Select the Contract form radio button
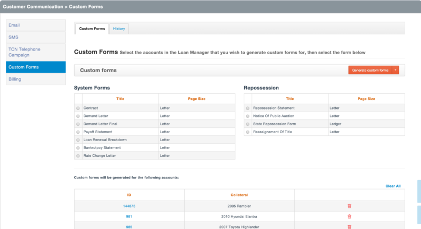This screenshot has height=229, width=421. pyautogui.click(x=78, y=108)
